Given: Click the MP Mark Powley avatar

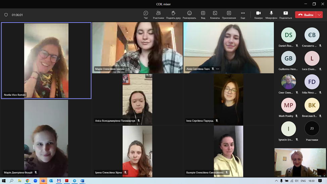Looking at the screenshot, I should [288, 105].
